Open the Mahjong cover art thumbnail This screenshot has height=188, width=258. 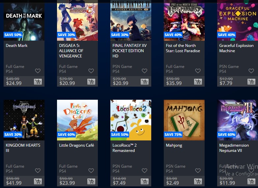(x=184, y=120)
